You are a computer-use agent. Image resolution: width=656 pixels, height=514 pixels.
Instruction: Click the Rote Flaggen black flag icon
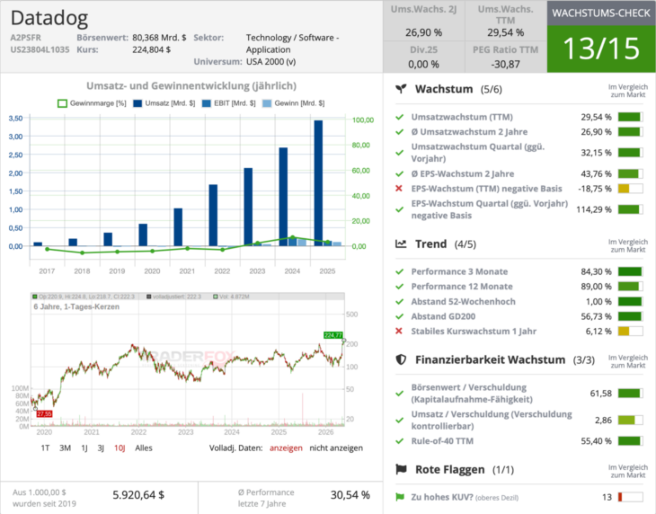pos(401,469)
